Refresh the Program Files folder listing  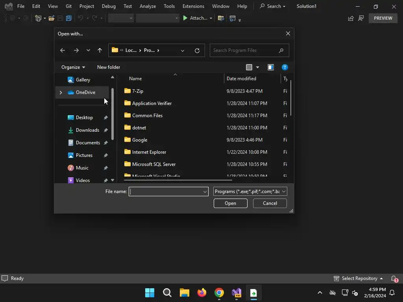click(197, 51)
